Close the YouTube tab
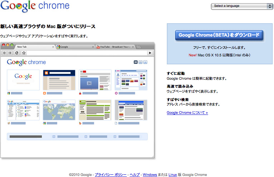274x177 pixels. coord(133,47)
